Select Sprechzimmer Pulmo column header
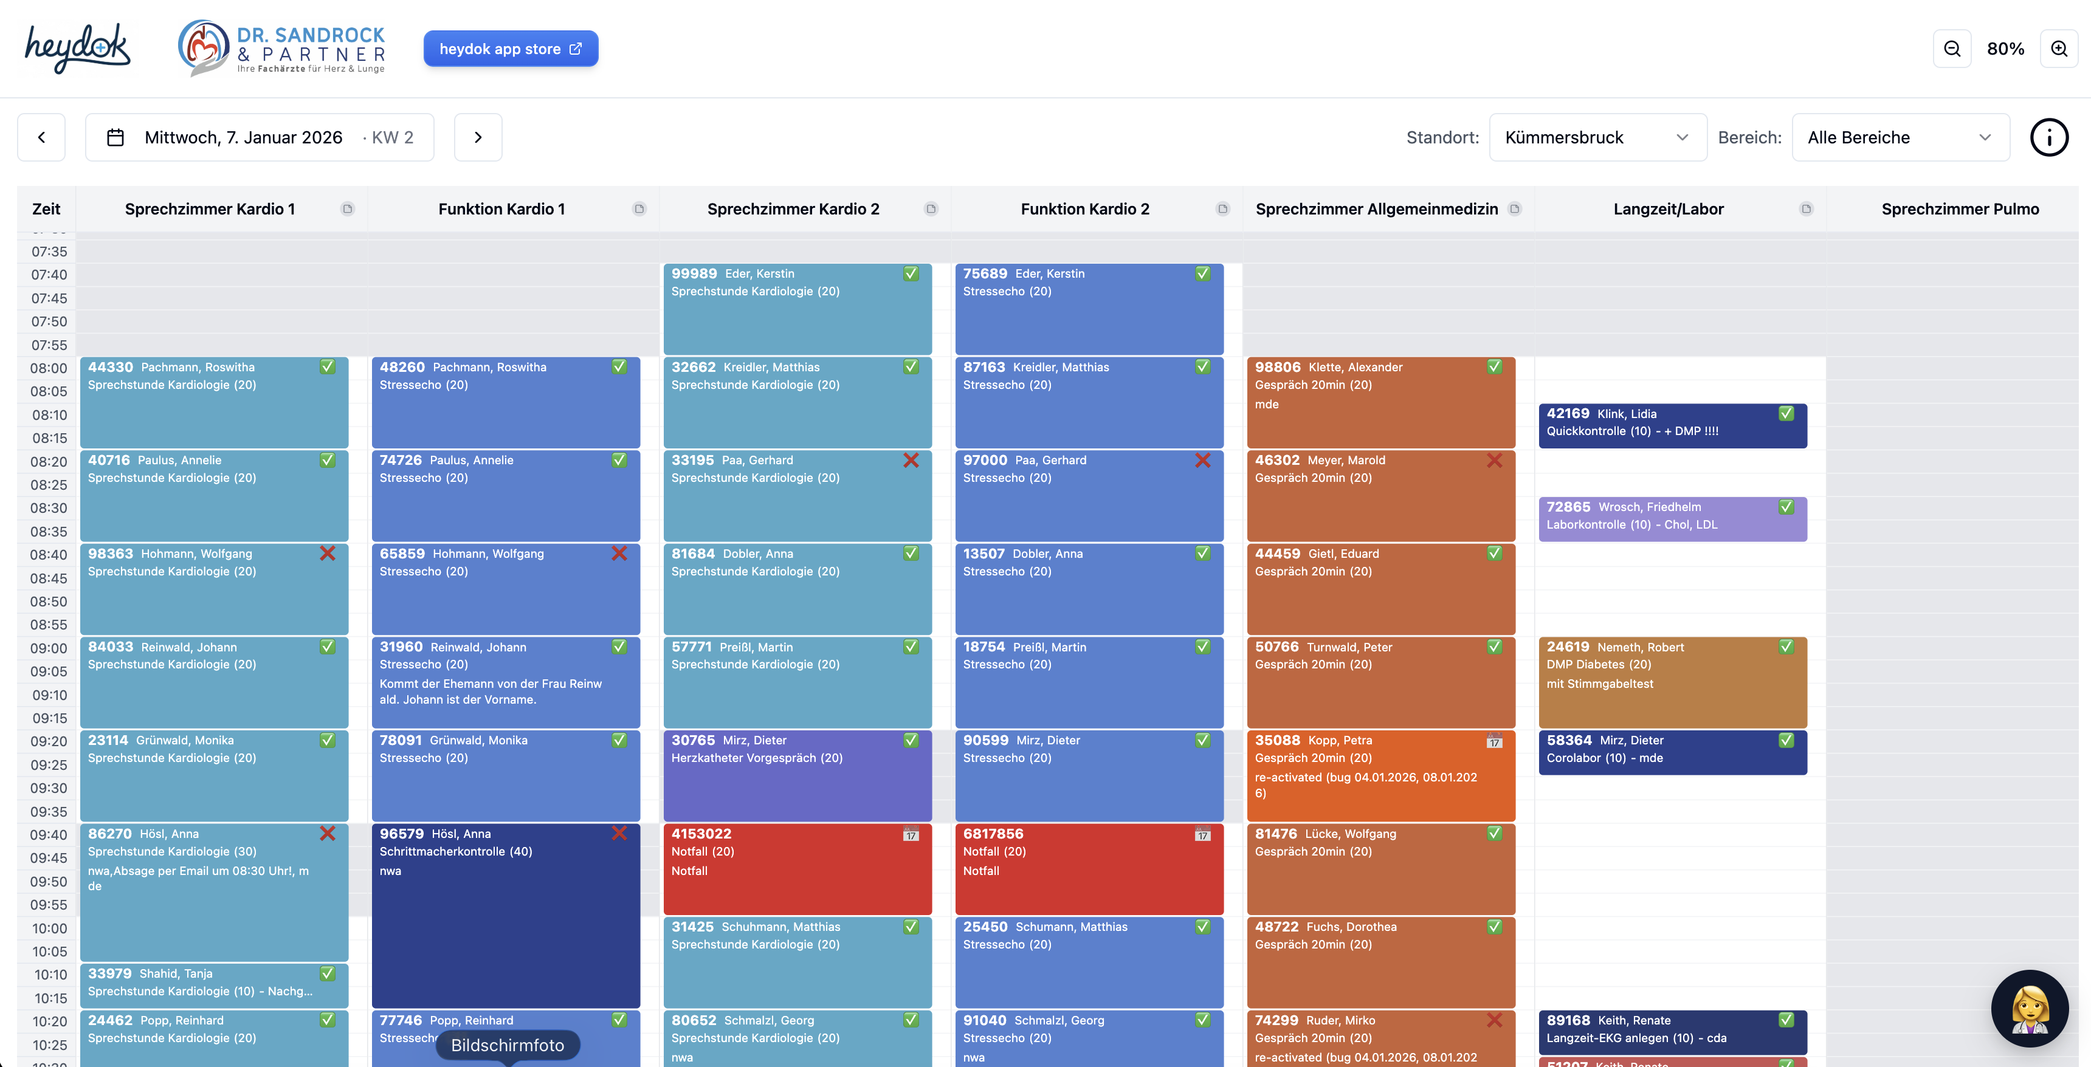This screenshot has height=1067, width=2091. pyautogui.click(x=1960, y=208)
